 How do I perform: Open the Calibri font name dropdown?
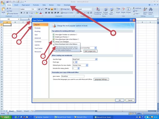point(31,9)
